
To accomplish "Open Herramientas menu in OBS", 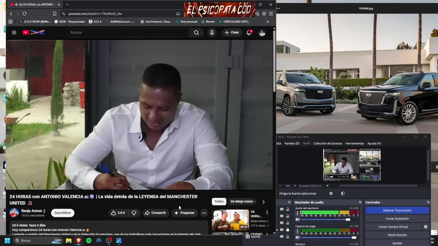I will tap(355, 143).
